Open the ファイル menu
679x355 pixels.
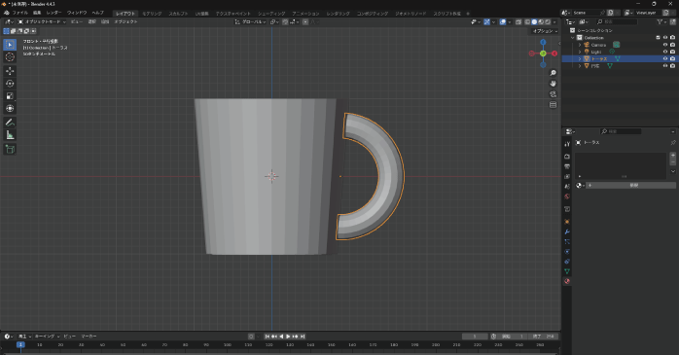pyautogui.click(x=20, y=13)
